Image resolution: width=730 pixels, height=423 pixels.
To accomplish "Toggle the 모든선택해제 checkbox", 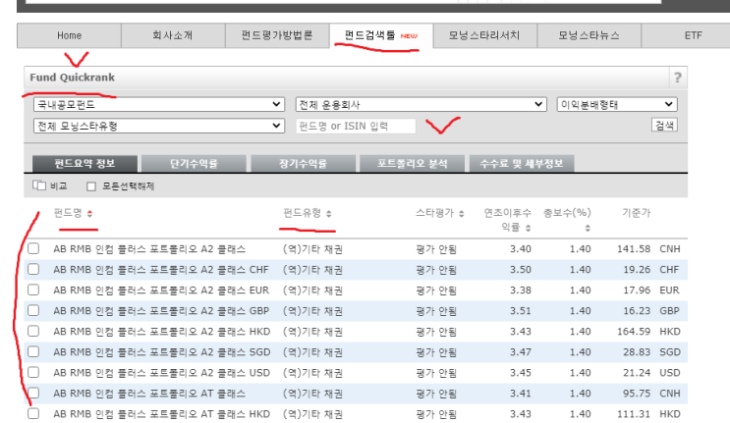I will click(91, 186).
